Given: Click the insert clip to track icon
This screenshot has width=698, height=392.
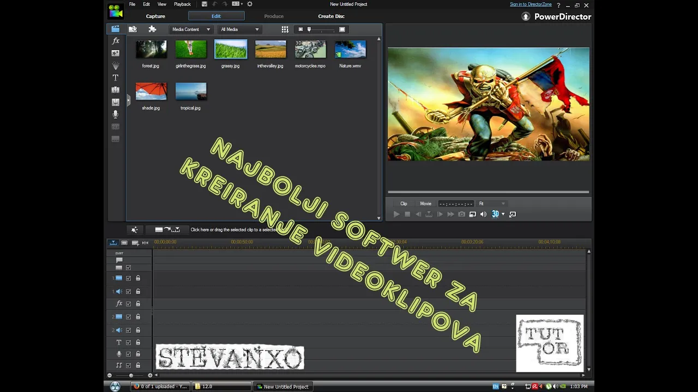Looking at the screenshot, I should click(x=167, y=230).
